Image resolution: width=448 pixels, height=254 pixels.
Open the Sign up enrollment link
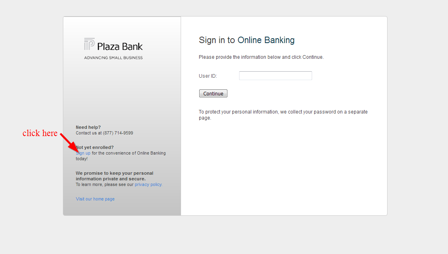83,153
